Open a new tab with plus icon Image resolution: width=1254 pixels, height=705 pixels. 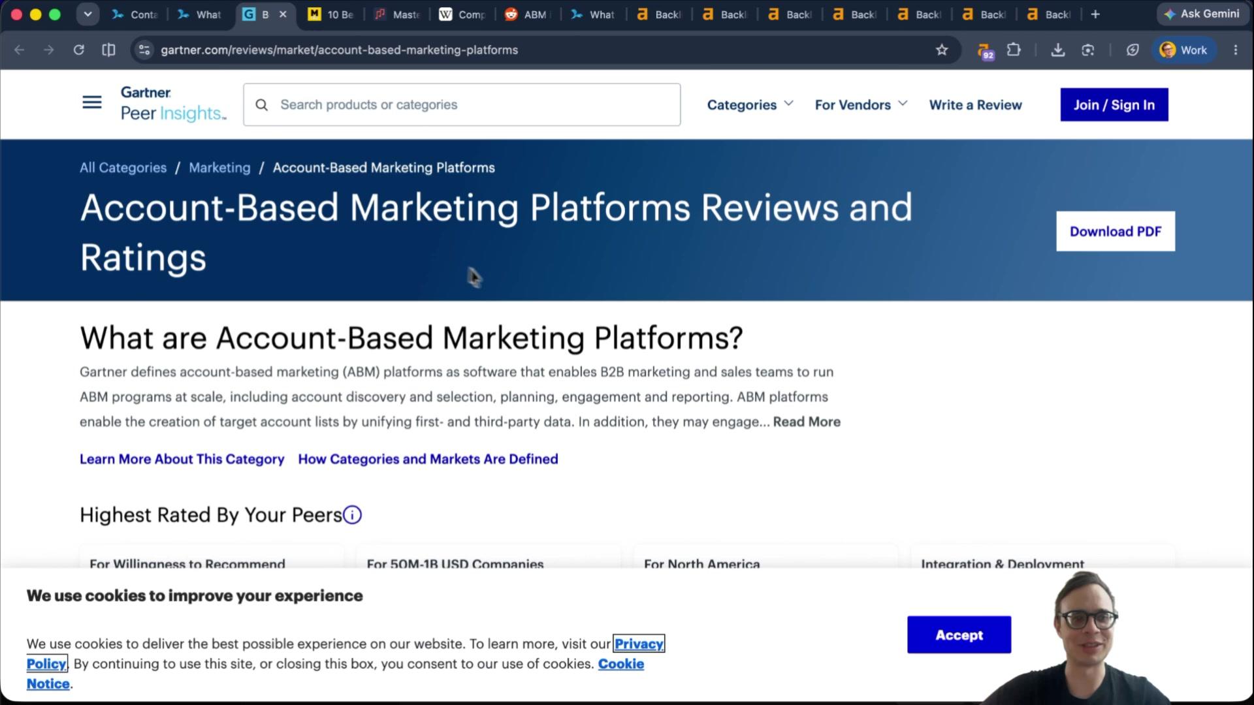pyautogui.click(x=1095, y=14)
